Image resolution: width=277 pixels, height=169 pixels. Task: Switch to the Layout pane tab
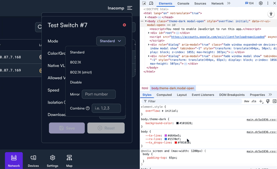pos(182,95)
